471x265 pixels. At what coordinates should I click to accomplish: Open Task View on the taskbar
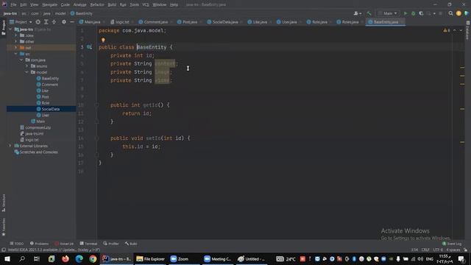(37, 258)
